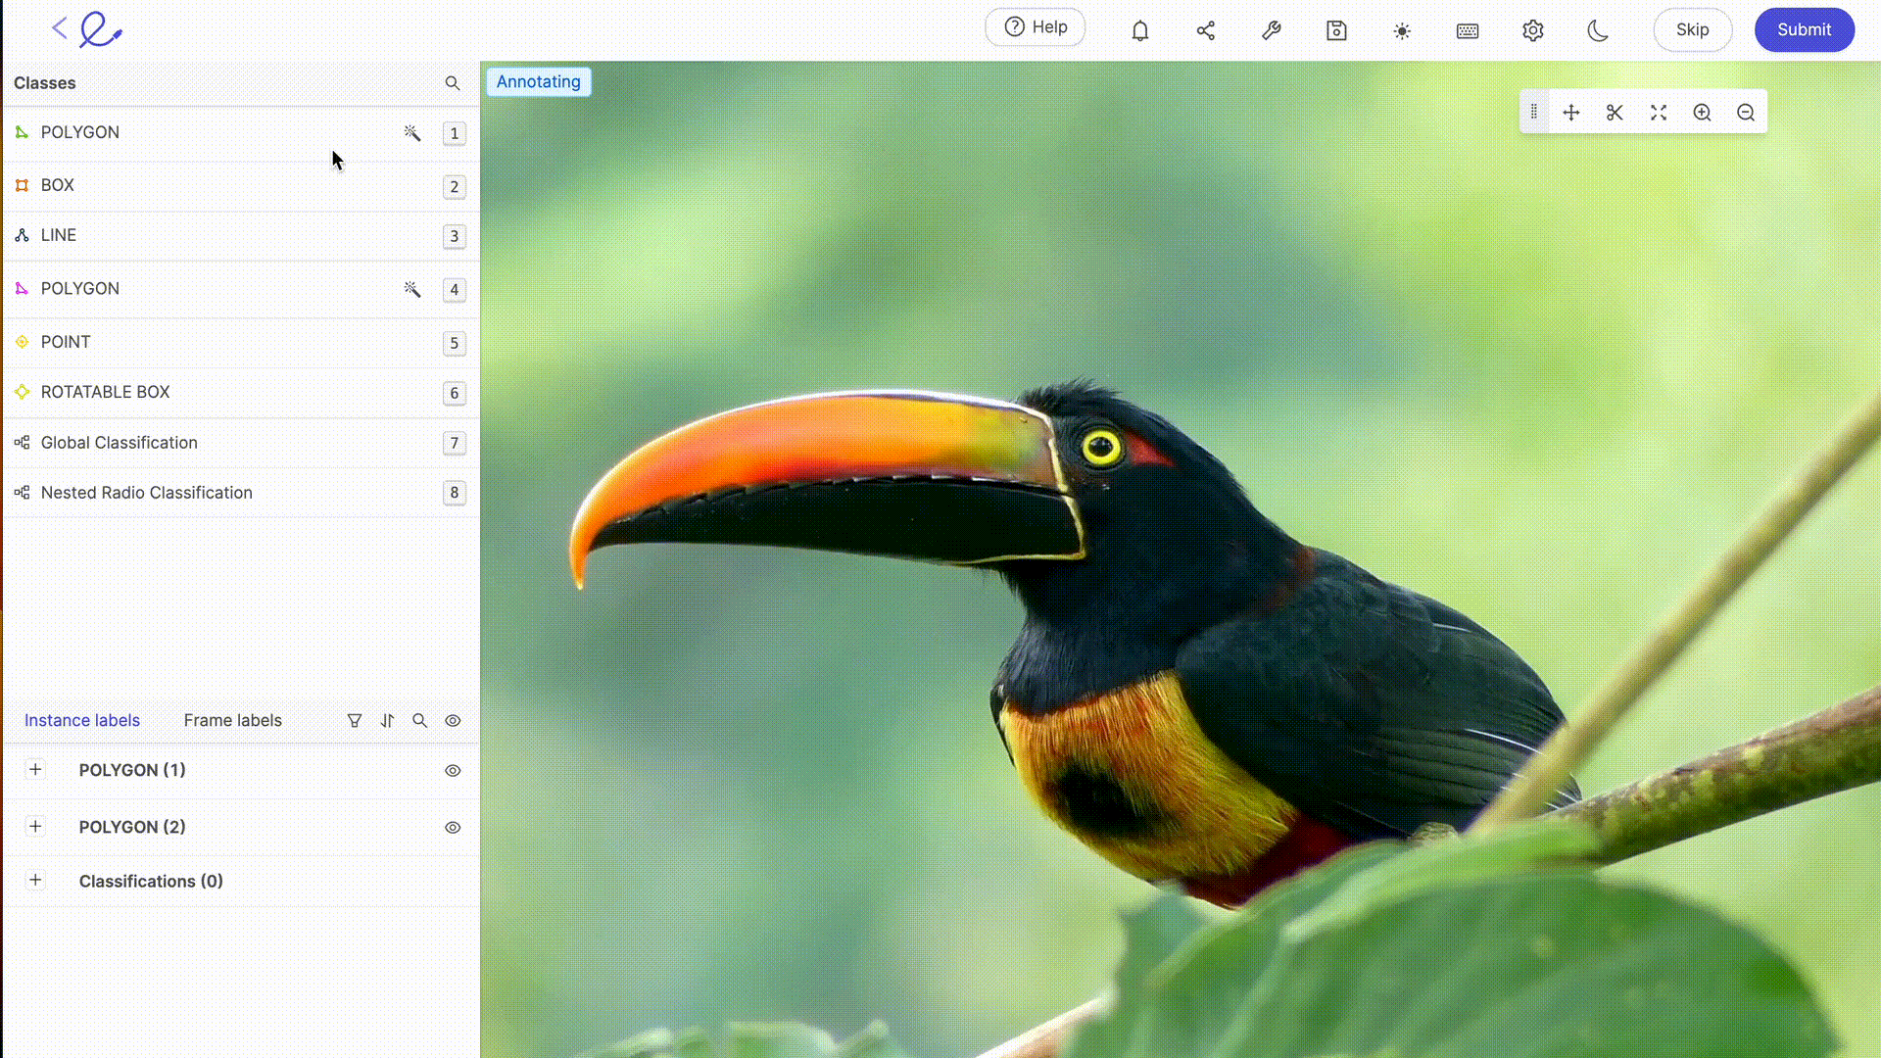
Task: Show all instance labels panel
Action: [x=454, y=720]
